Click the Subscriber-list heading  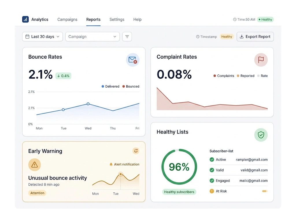pyautogui.click(x=221, y=151)
